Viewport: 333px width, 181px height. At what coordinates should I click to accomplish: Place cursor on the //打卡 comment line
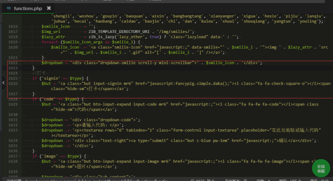(x=40, y=73)
